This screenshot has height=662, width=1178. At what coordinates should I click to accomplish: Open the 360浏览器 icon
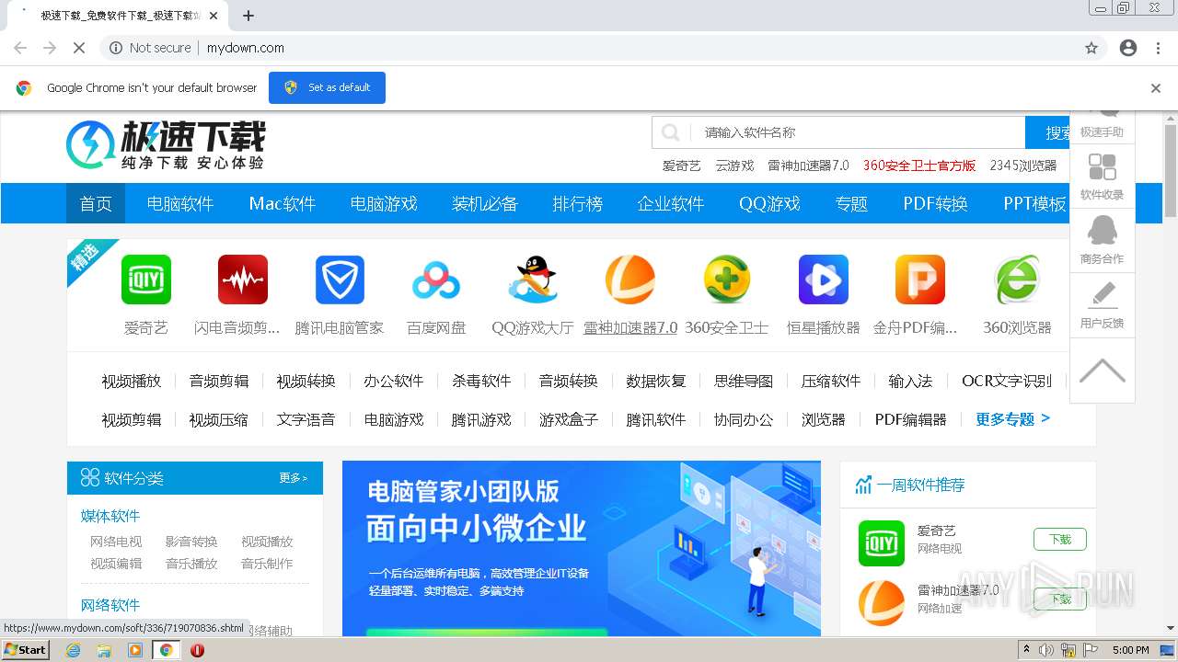pos(1017,280)
